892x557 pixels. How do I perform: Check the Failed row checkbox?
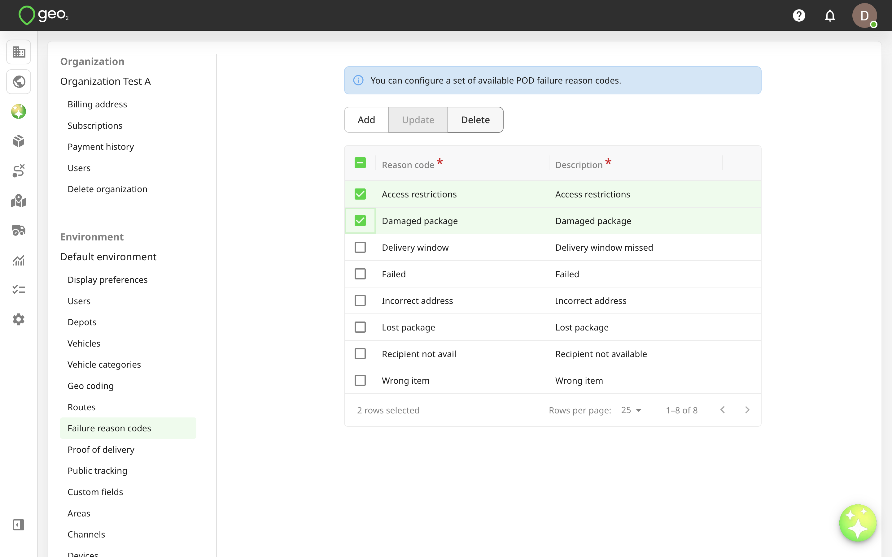click(360, 274)
